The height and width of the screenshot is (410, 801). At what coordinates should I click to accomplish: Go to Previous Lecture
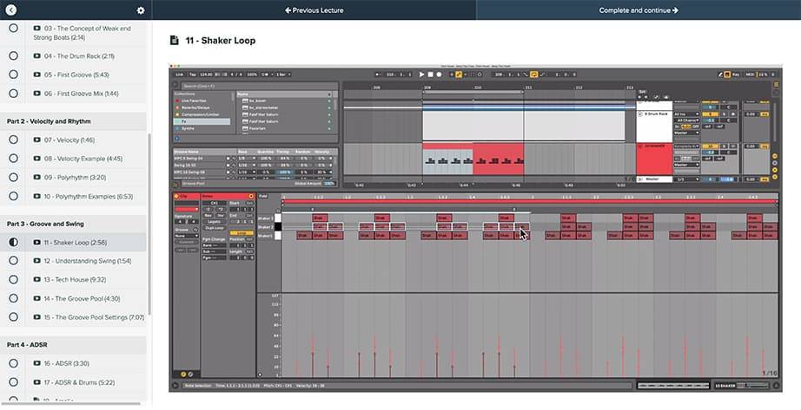[314, 10]
